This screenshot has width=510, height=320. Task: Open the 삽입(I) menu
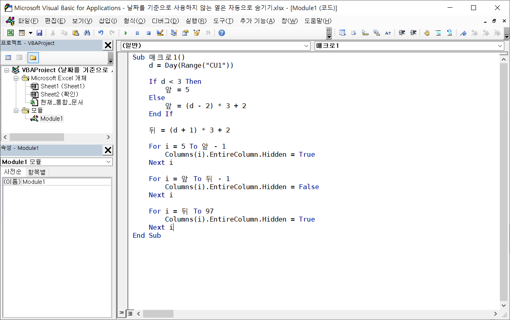pyautogui.click(x=108, y=21)
